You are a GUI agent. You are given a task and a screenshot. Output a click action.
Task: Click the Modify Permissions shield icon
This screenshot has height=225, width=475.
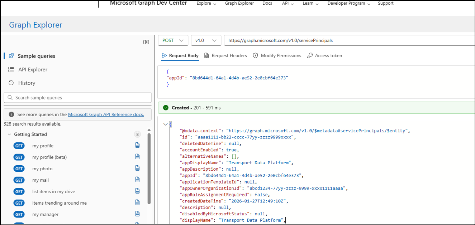pos(255,55)
